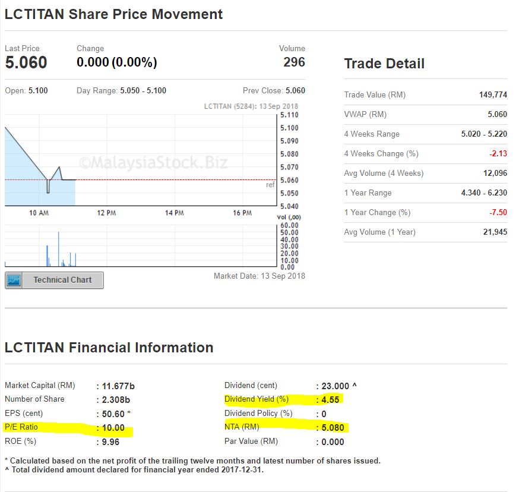Viewport: 516px width, 492px height.
Task: Click the Avg Volume (1 Year) 21,945
Action: tap(495, 232)
